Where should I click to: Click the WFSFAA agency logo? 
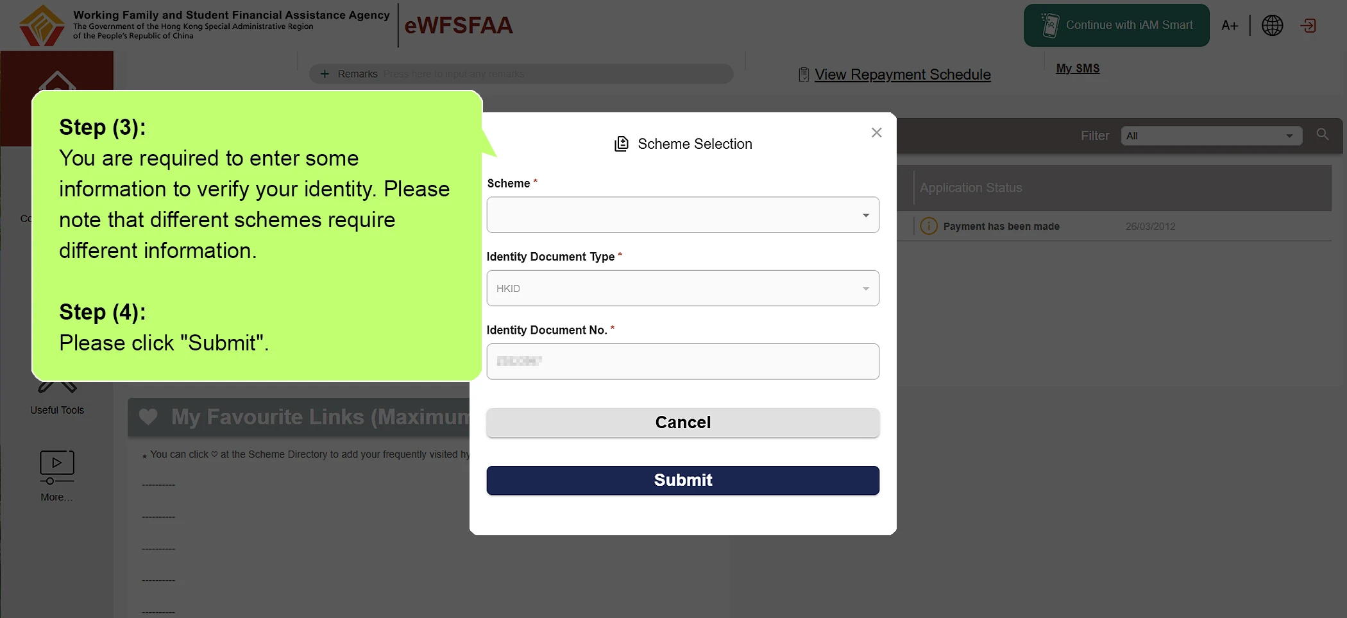click(42, 26)
